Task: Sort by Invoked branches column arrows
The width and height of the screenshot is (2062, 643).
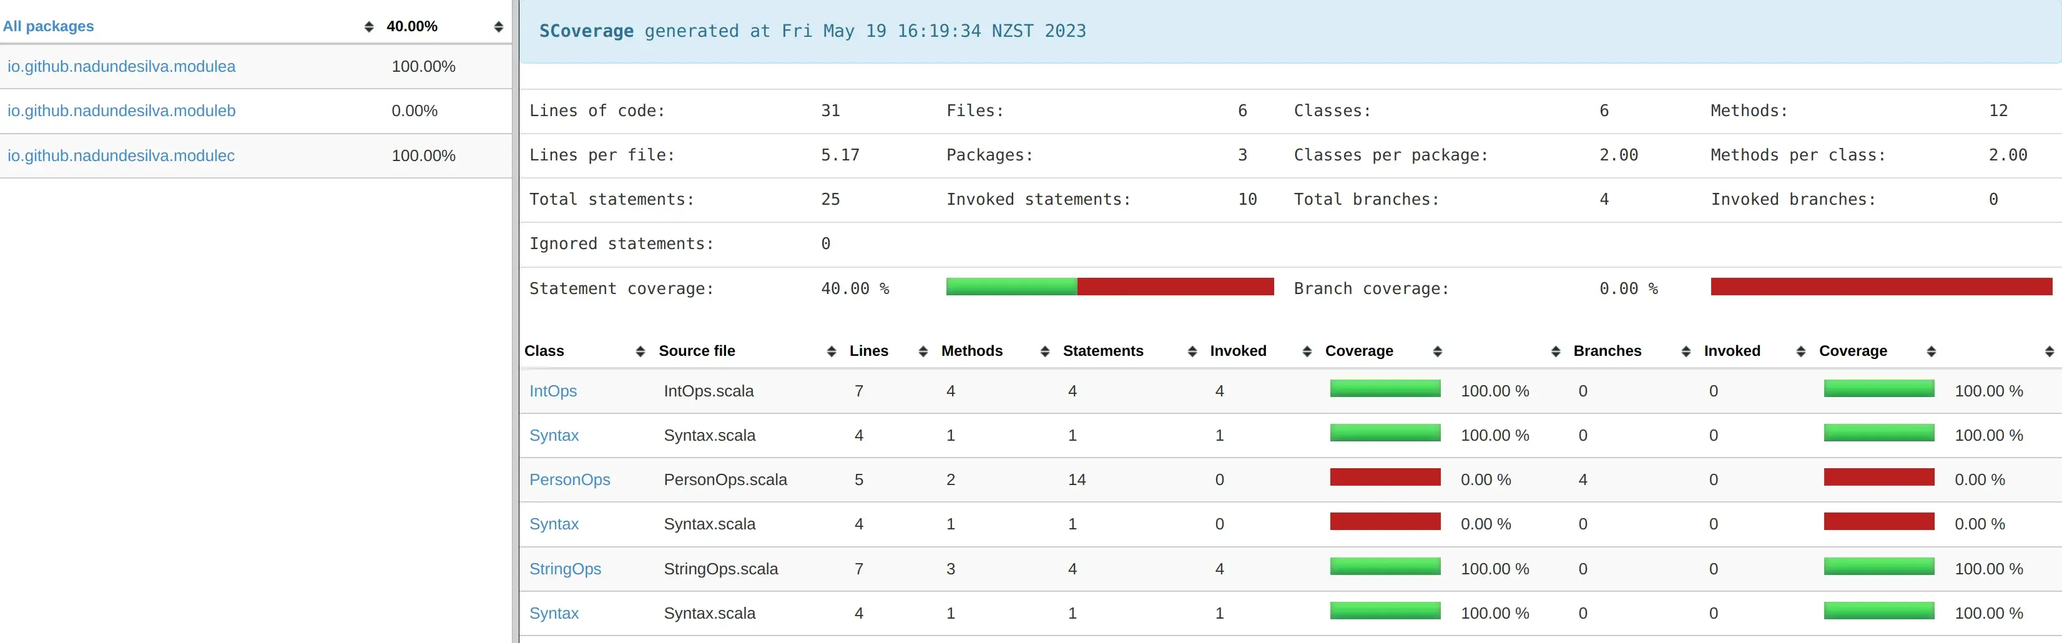Action: [1801, 351]
